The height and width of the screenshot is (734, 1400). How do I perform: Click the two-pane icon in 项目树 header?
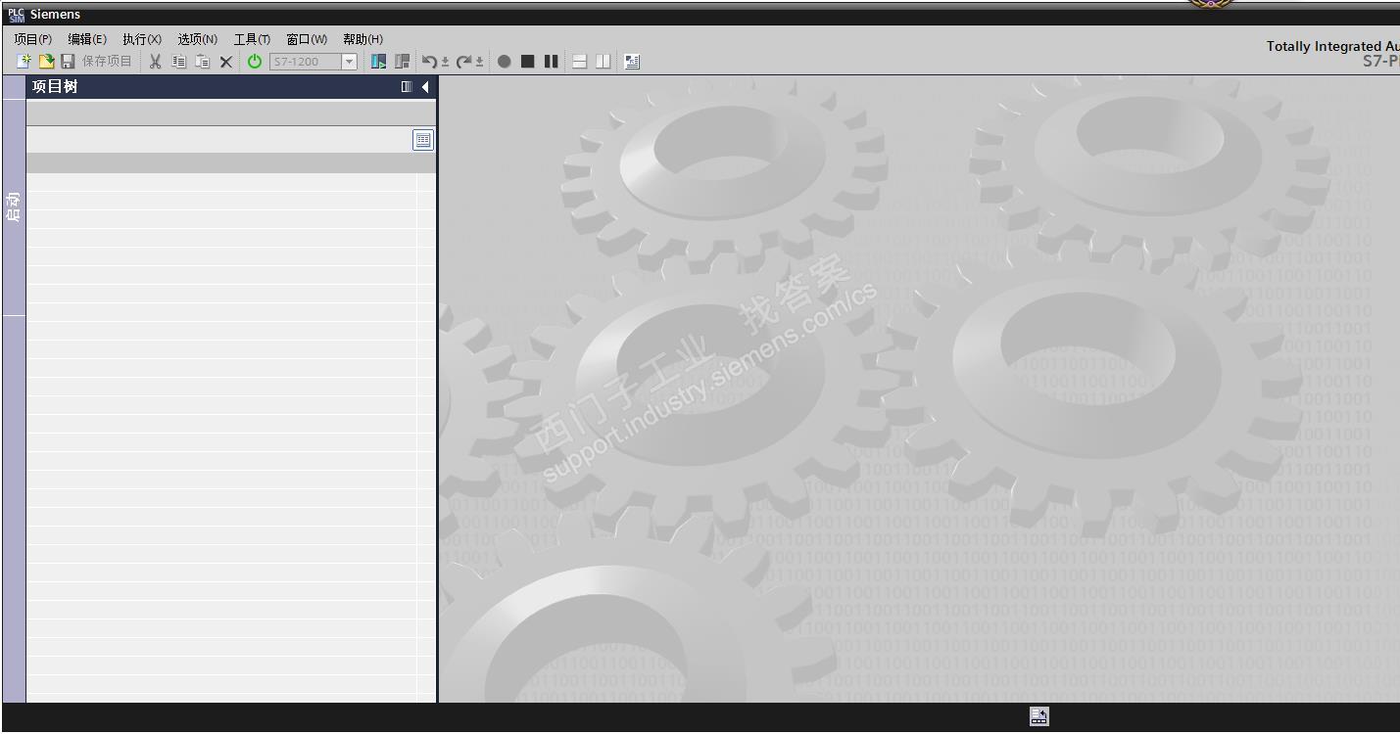407,87
